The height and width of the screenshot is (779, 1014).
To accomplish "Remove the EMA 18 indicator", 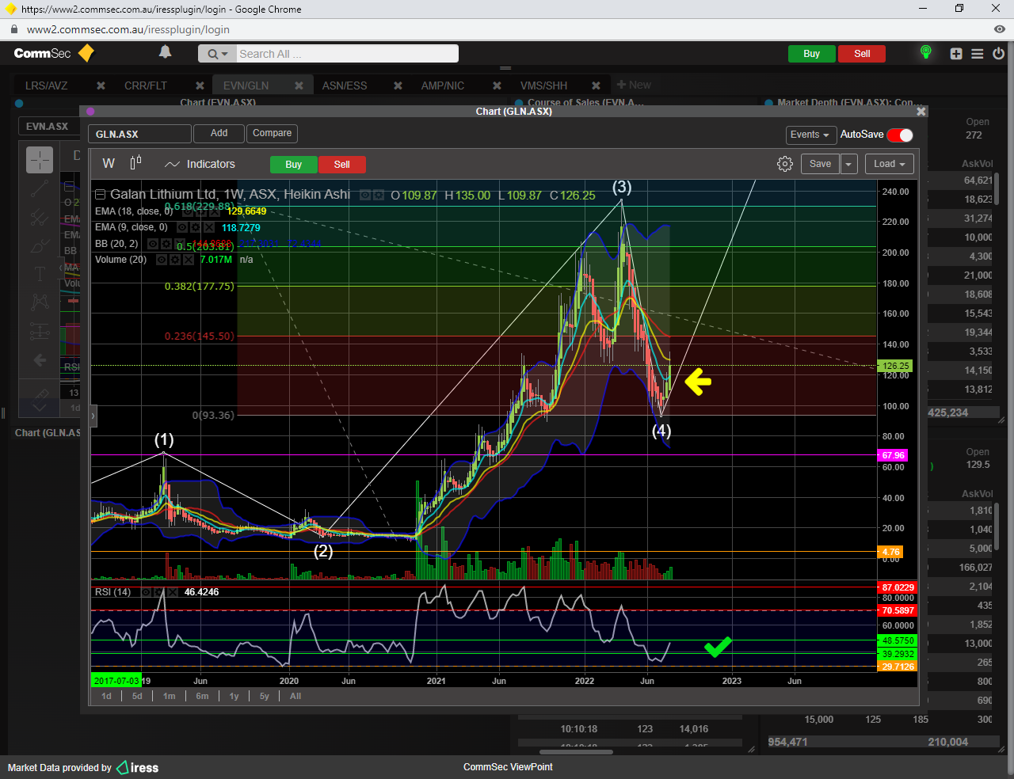I will coord(213,211).
